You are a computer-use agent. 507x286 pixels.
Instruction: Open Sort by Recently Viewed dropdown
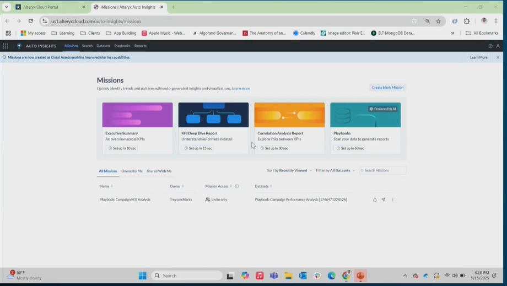point(289,170)
